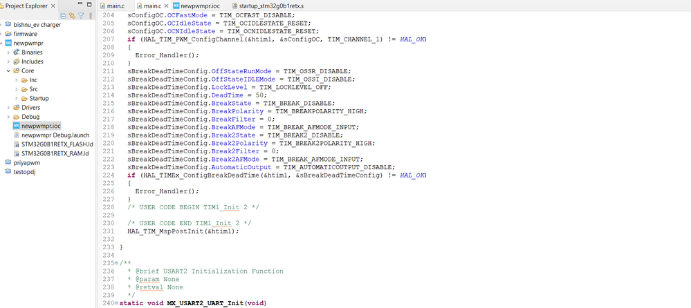
Task: Minimize the Project Explorer view
Action: pyautogui.click(x=80, y=5)
